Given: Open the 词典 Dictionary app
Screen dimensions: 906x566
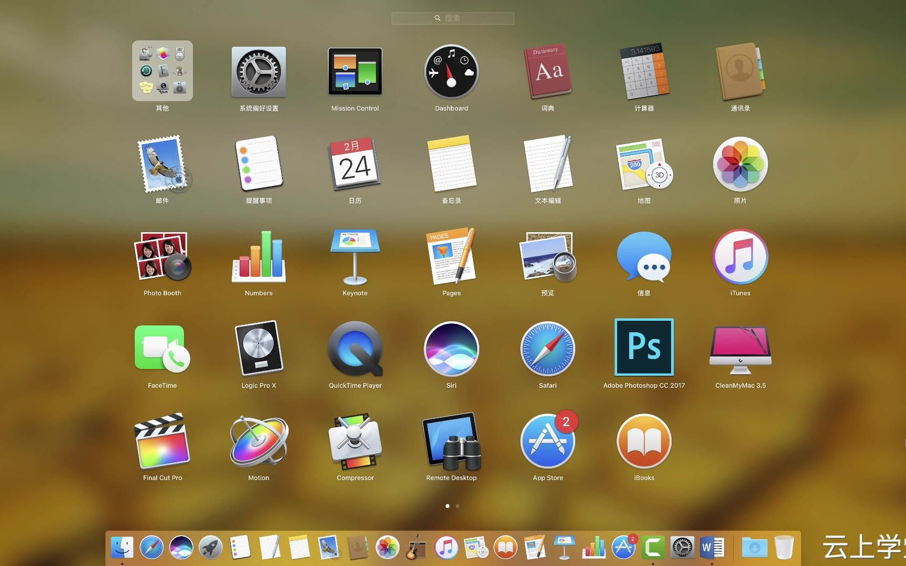Looking at the screenshot, I should click(x=548, y=72).
